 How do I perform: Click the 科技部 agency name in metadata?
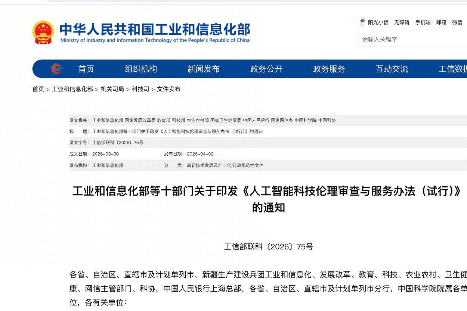pyautogui.click(x=179, y=121)
